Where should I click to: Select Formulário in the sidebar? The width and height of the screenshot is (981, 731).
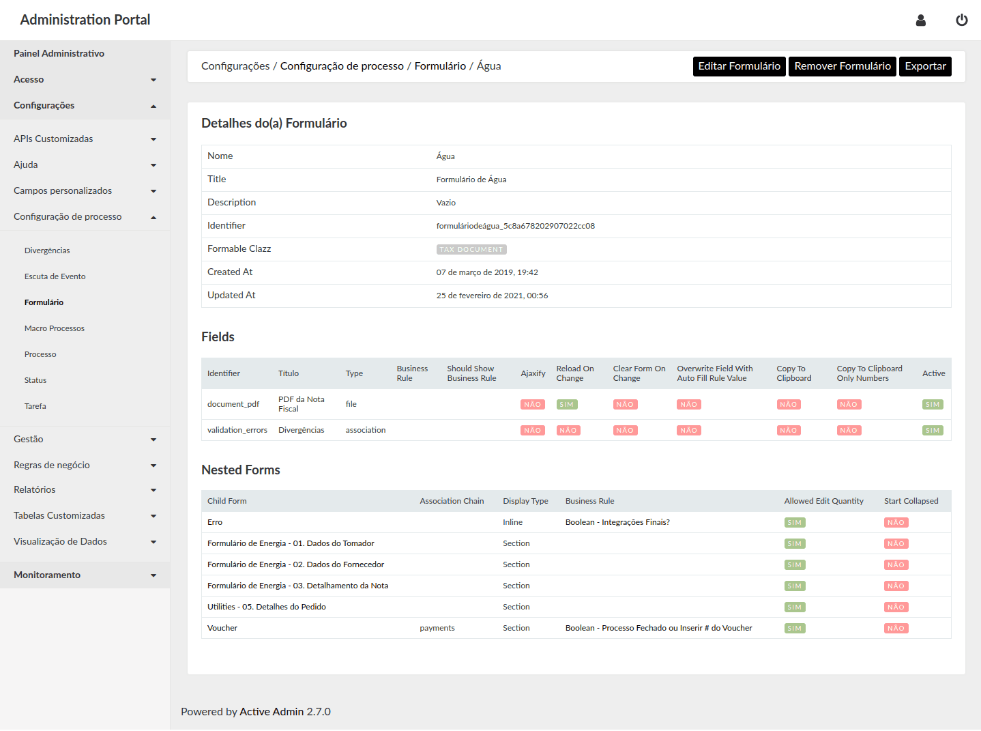point(44,302)
